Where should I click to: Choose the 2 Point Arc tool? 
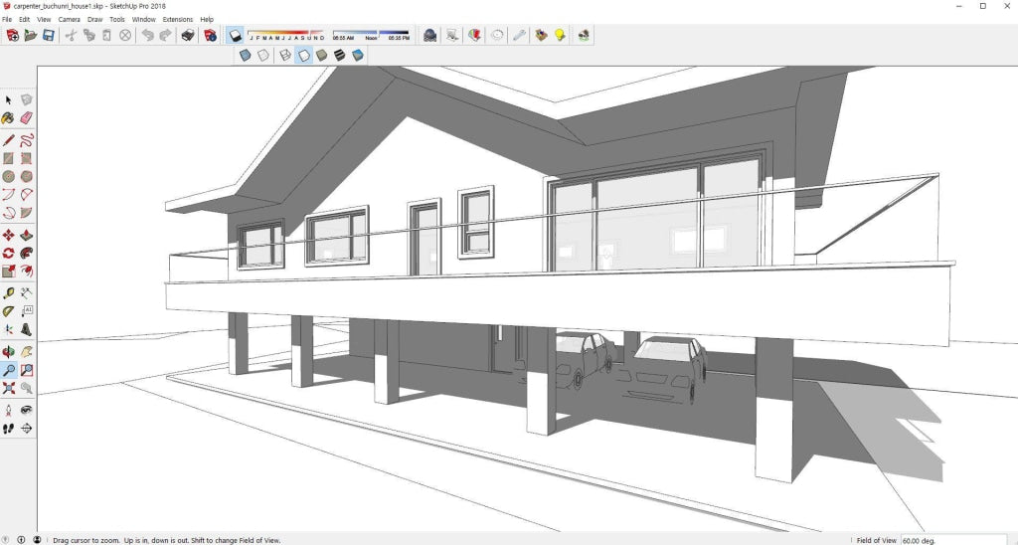(26, 194)
